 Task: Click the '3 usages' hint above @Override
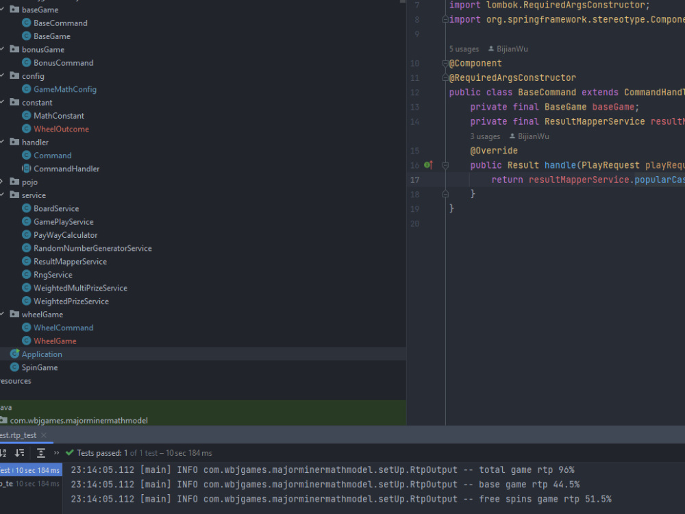[485, 136]
